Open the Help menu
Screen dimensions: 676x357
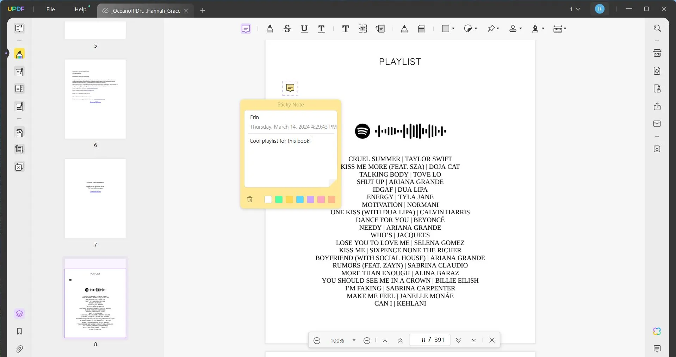[x=80, y=9]
